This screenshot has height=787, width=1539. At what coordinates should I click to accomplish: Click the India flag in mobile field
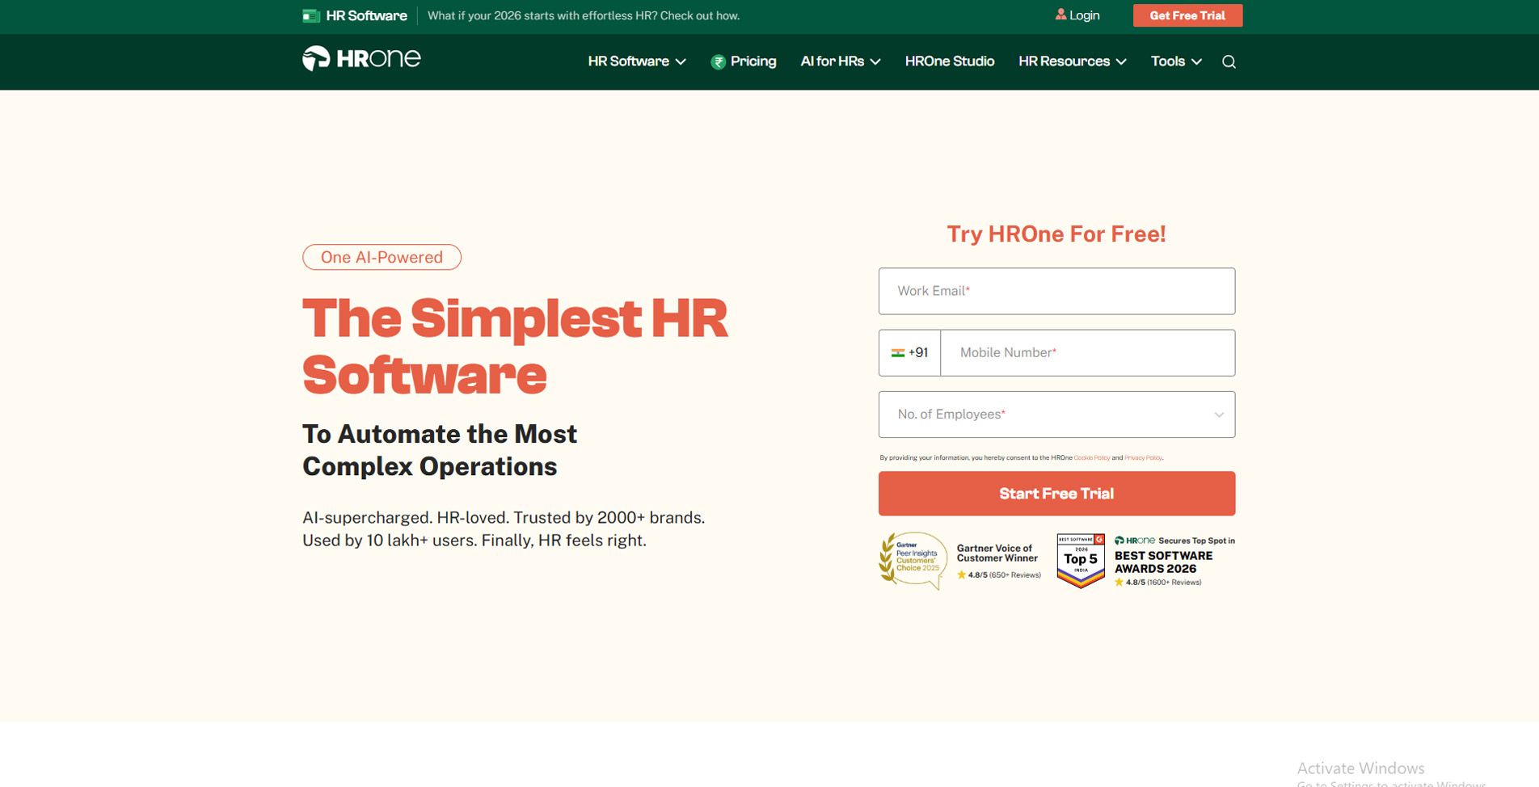900,352
